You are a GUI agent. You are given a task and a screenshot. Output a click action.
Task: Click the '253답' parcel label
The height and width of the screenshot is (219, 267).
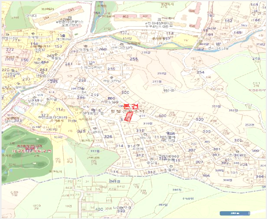coord(216,106)
